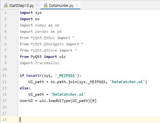Click the '_MEIPASS' string on line 11
Image resolution: width=160 pixels, height=123 pixels.
coord(66,75)
